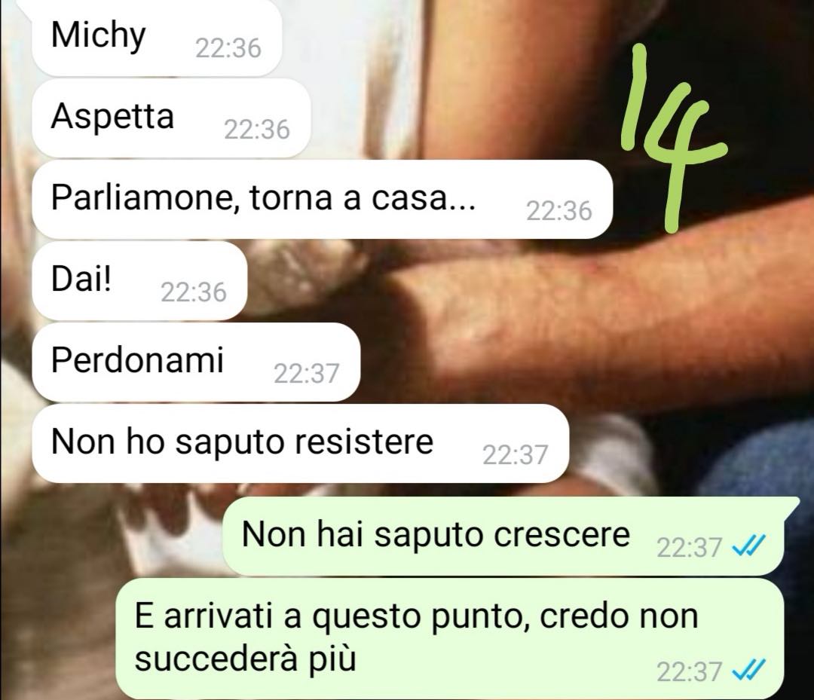The height and width of the screenshot is (700, 814).
Task: Click the timestamp on 'Non ho saputo resistere'
Action: coord(515,455)
